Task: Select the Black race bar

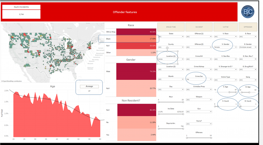Action: (136, 39)
